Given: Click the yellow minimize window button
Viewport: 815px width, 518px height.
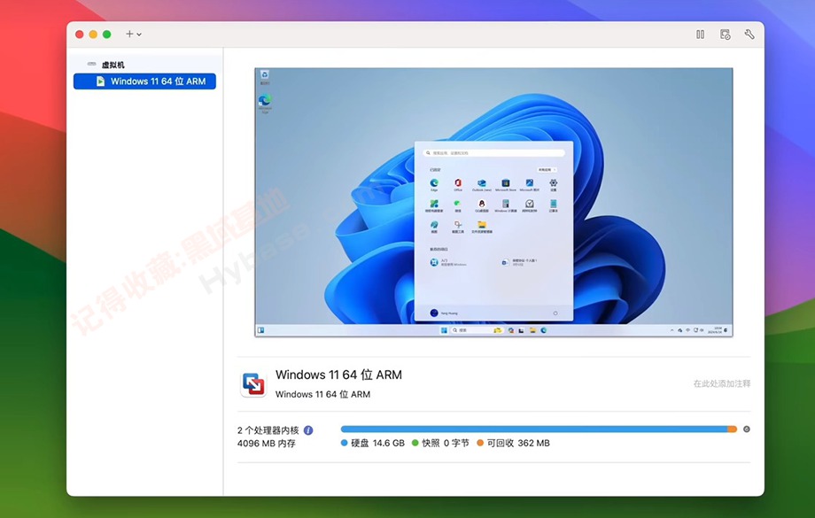Looking at the screenshot, I should tap(93, 35).
